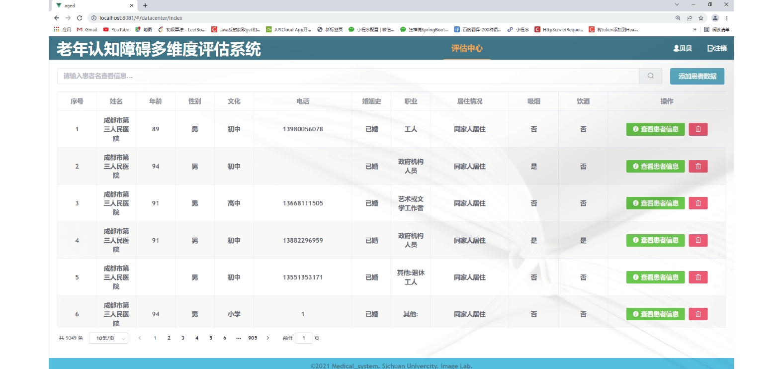The height and width of the screenshot is (369, 783).
Task: Click the 年龄 column header
Action: [x=156, y=101]
